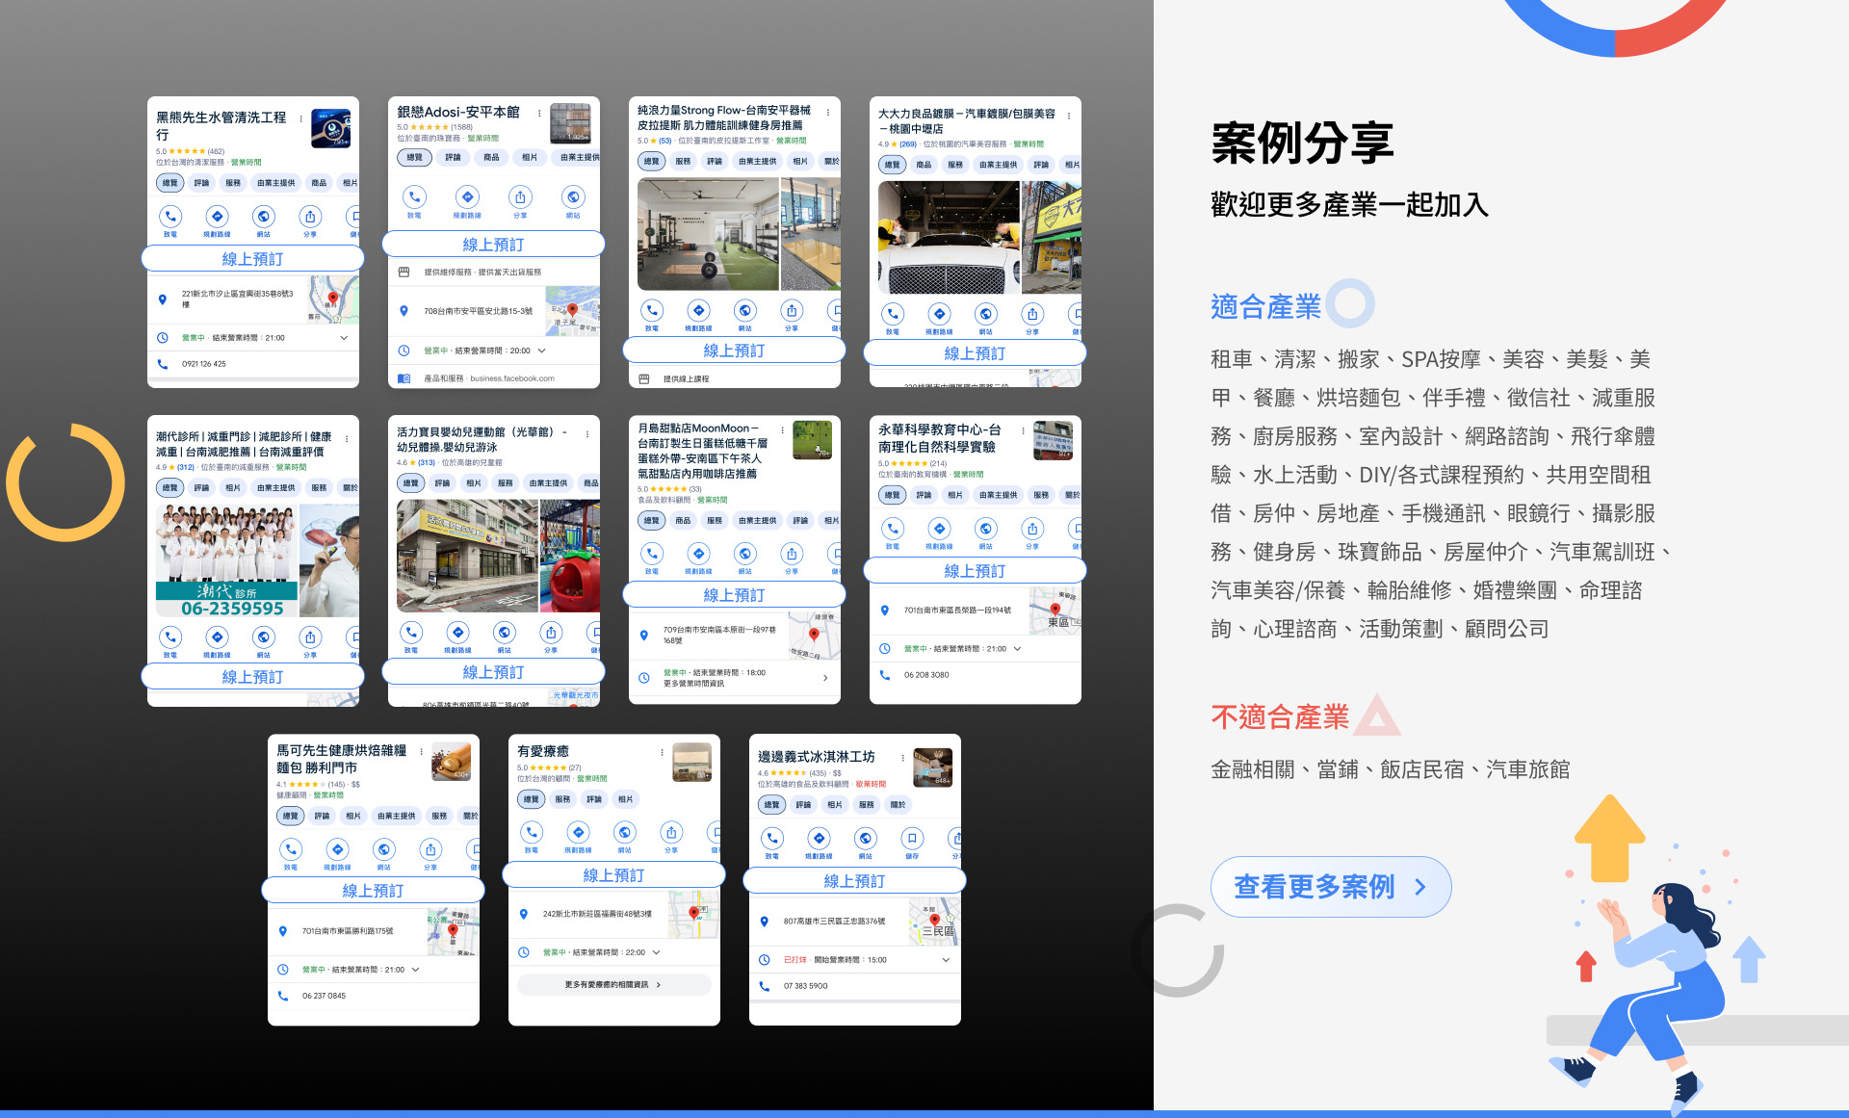Click the call icon in 潮代診所 card
The height and width of the screenshot is (1118, 1849).
coord(170,637)
